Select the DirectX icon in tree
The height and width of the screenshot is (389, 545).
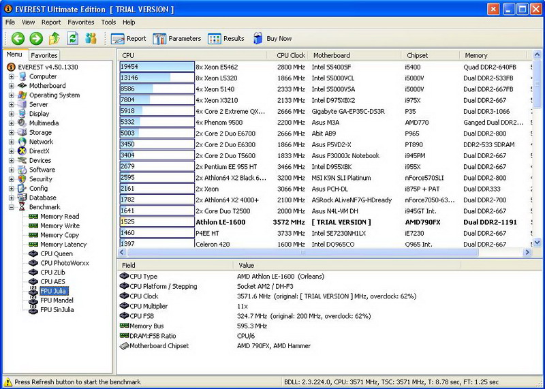coord(22,151)
